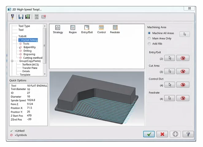Select Machine All Areas radio button
203x147 pixels.
pos(149,33)
